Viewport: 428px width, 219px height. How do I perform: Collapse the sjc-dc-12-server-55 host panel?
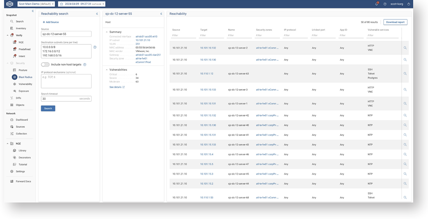pyautogui.click(x=161, y=14)
